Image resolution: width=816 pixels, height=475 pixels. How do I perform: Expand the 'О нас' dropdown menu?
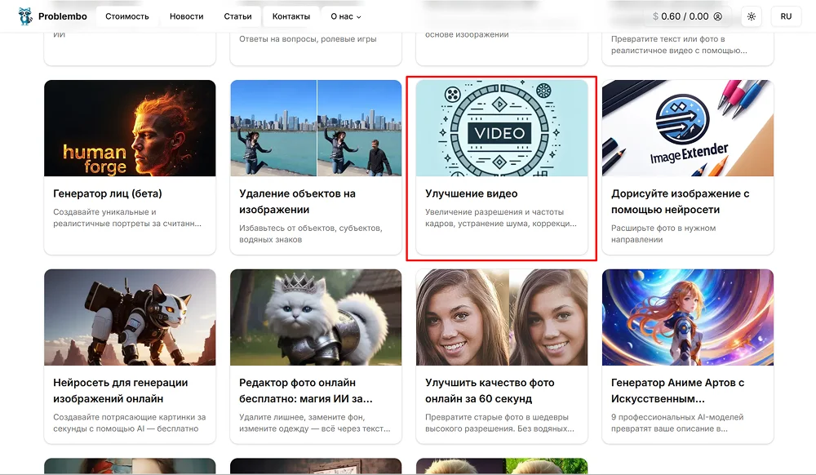[346, 16]
